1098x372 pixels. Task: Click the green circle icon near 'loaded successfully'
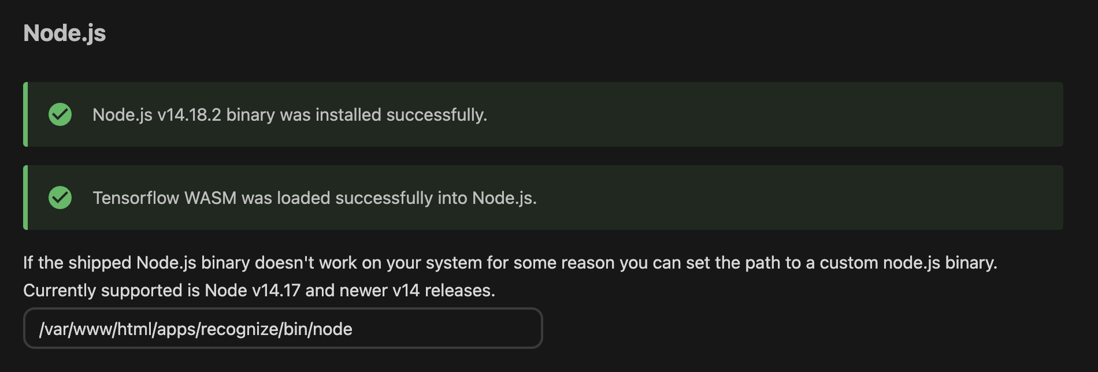(x=60, y=198)
